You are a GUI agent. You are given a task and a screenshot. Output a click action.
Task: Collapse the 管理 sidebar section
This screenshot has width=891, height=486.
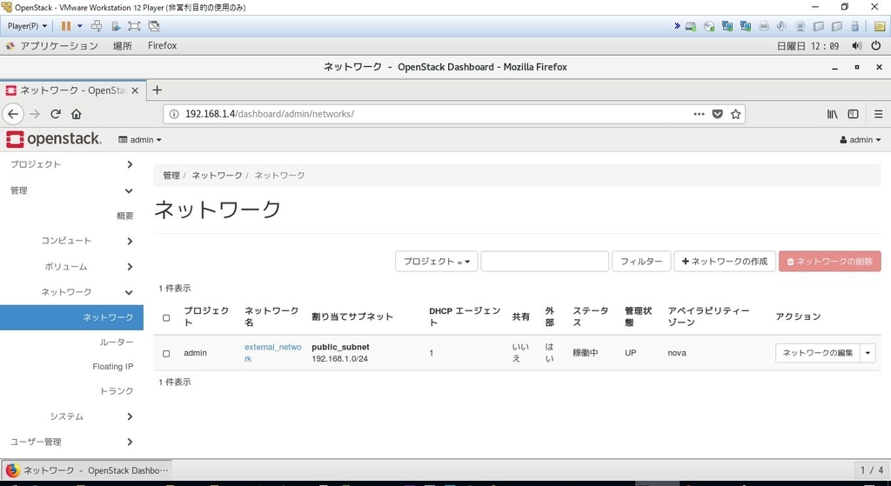pyautogui.click(x=71, y=190)
